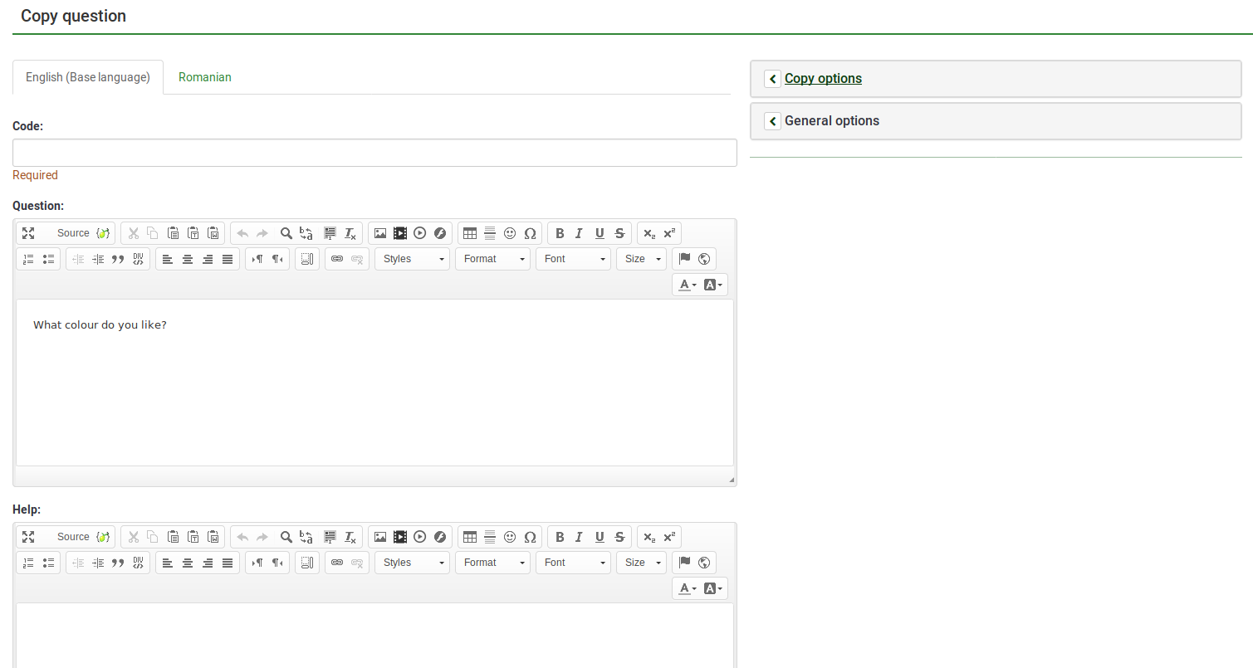The width and height of the screenshot is (1253, 668).
Task: Expand the General options panel
Action: click(x=831, y=121)
